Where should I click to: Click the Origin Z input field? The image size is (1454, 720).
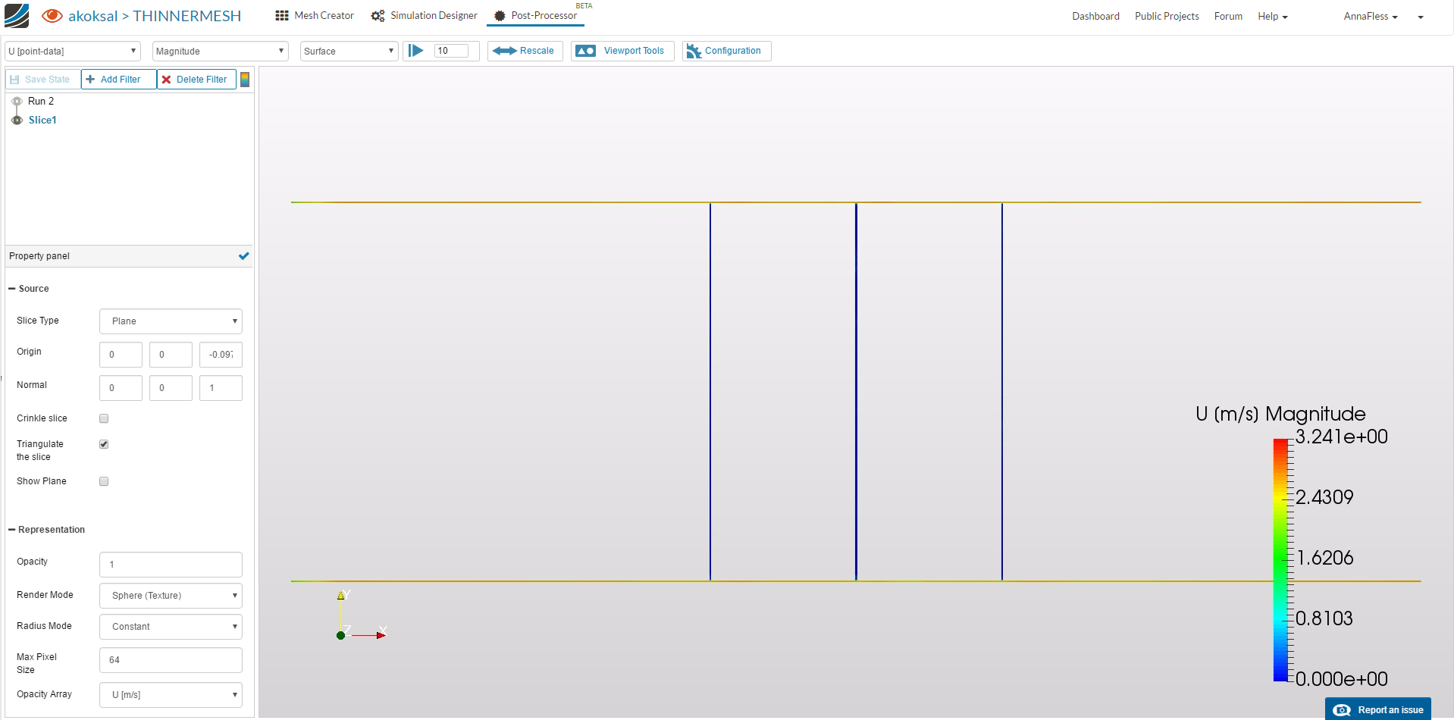pyautogui.click(x=221, y=355)
